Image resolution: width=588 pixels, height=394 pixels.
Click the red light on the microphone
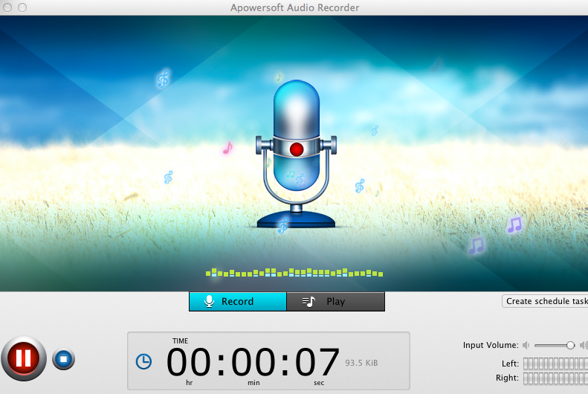point(297,149)
